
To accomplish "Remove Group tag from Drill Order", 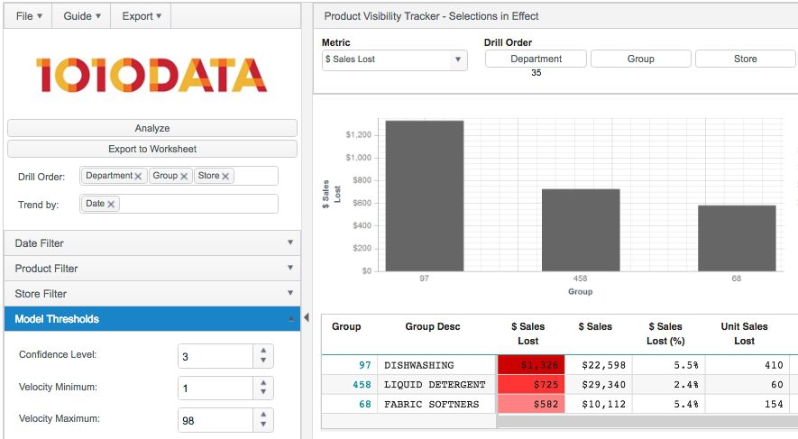I will [x=184, y=176].
